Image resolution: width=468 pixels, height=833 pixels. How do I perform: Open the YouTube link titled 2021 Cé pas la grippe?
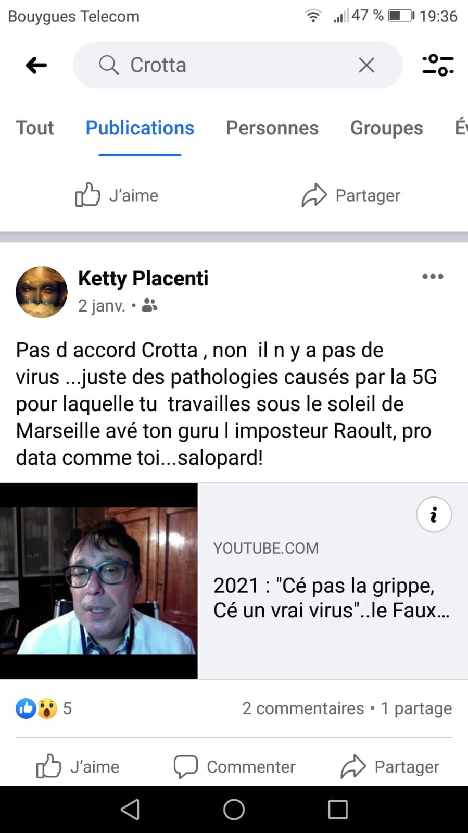332,598
